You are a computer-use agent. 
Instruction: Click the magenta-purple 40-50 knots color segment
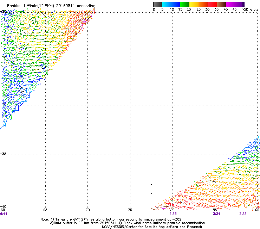(x=235, y=4)
